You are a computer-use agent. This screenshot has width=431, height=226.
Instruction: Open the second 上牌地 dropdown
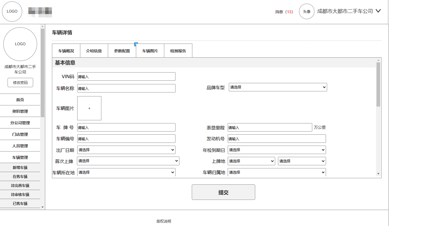(302, 161)
